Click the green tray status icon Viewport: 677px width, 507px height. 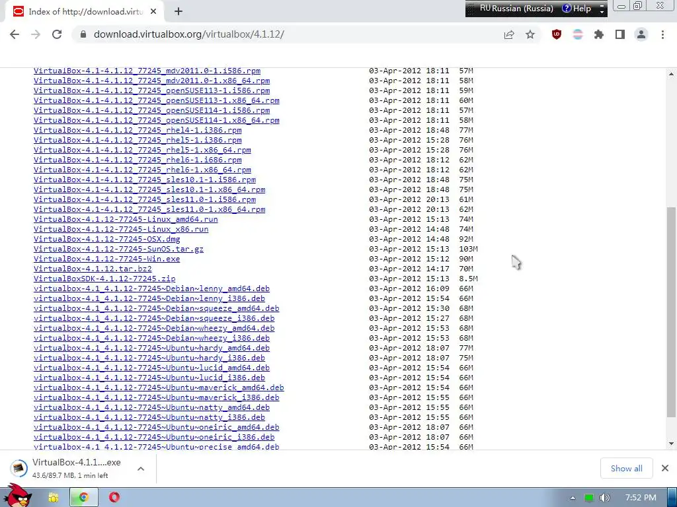[x=589, y=498]
